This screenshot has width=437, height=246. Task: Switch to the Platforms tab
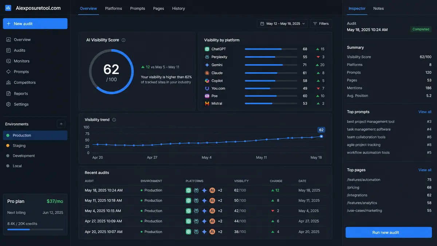click(114, 8)
